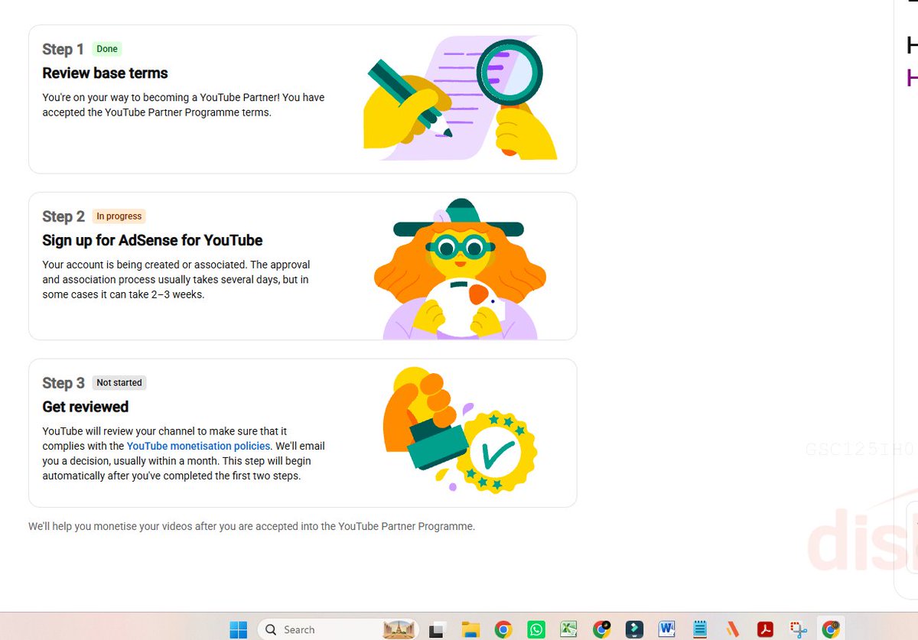Image resolution: width=918 pixels, height=640 pixels.
Task: Open Adobe Acrobat from the taskbar
Action: (x=765, y=629)
